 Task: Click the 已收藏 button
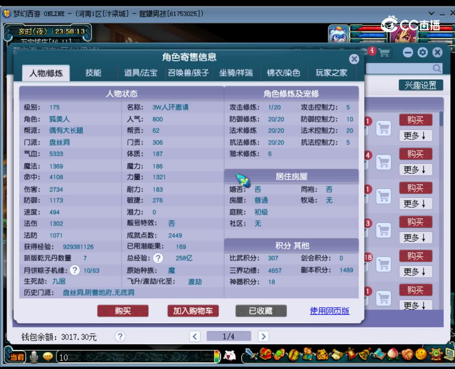coord(261,311)
